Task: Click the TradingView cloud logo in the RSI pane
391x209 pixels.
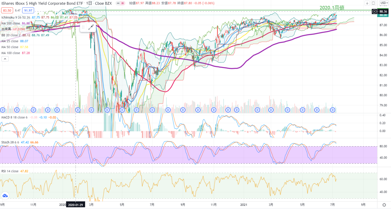Action: [5, 196]
